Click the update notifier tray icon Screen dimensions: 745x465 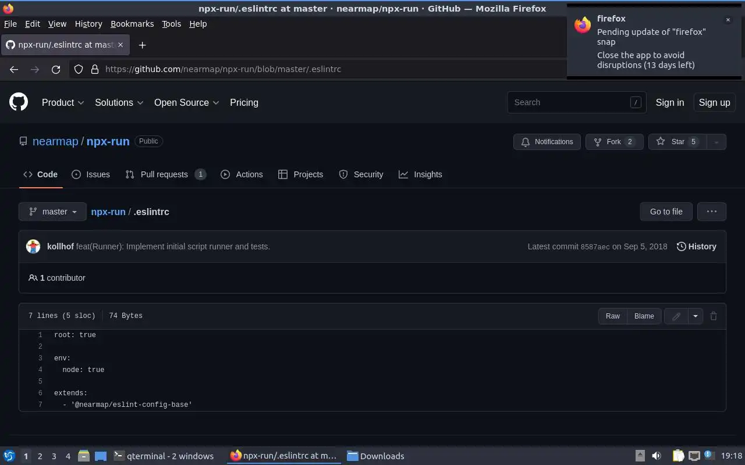click(708, 455)
